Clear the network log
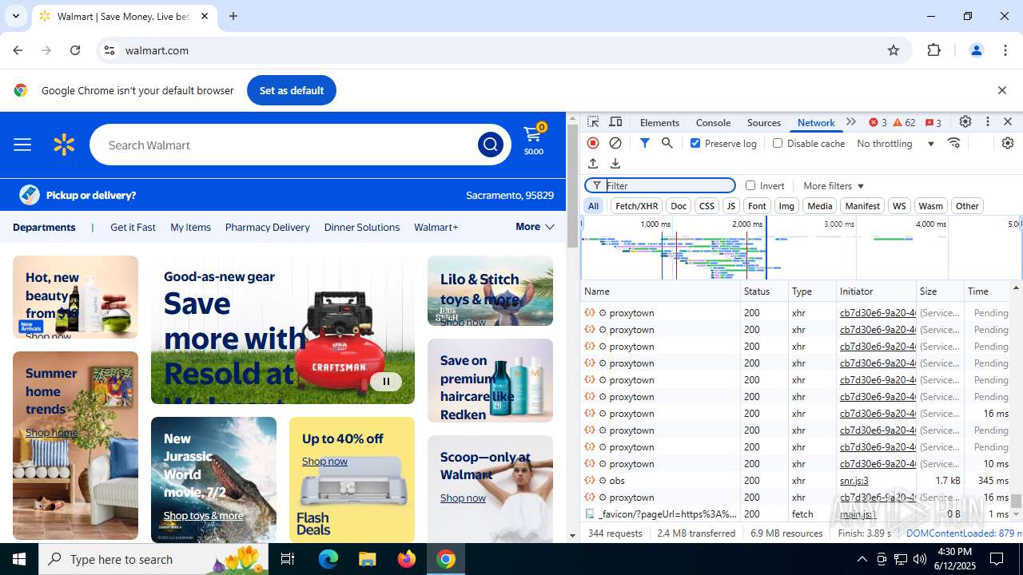Viewport: 1023px width, 575px height. point(615,143)
